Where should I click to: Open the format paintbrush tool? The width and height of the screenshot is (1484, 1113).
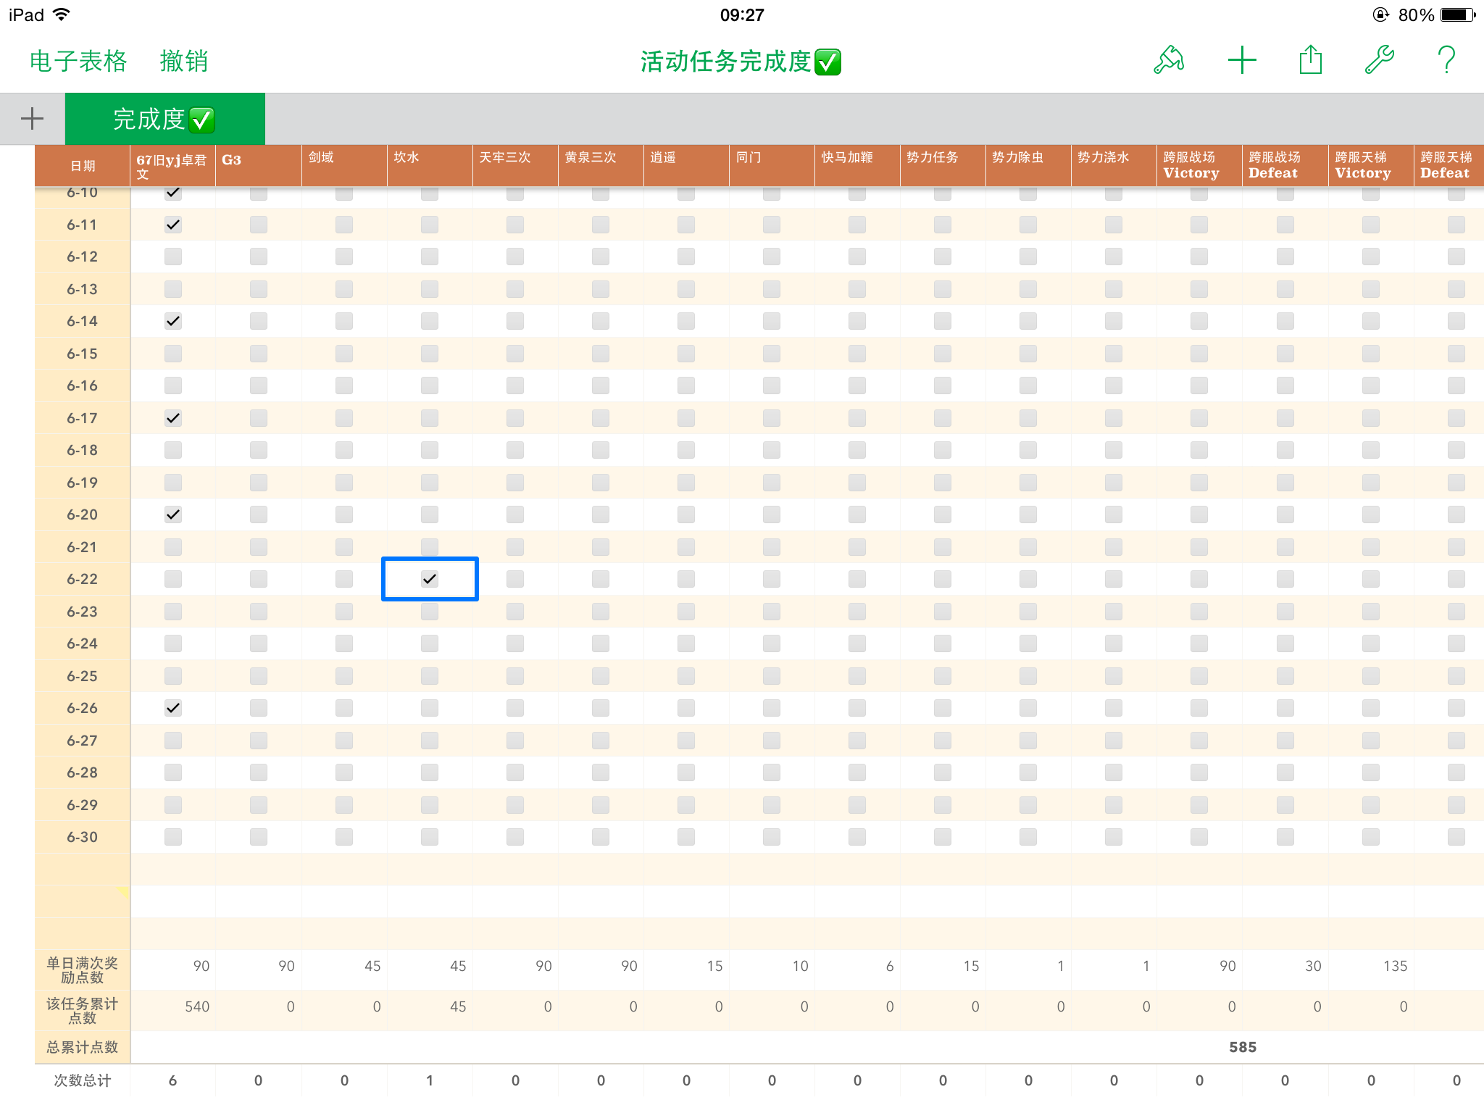click(x=1169, y=60)
